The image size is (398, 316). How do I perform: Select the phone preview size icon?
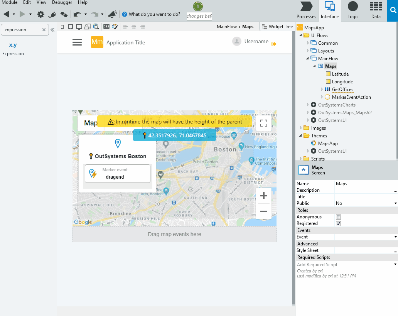[x=62, y=27]
